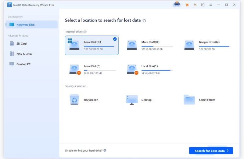Click the 'Internal drives (5)' heading
Screen dimensions: 244x159
click(76, 32)
